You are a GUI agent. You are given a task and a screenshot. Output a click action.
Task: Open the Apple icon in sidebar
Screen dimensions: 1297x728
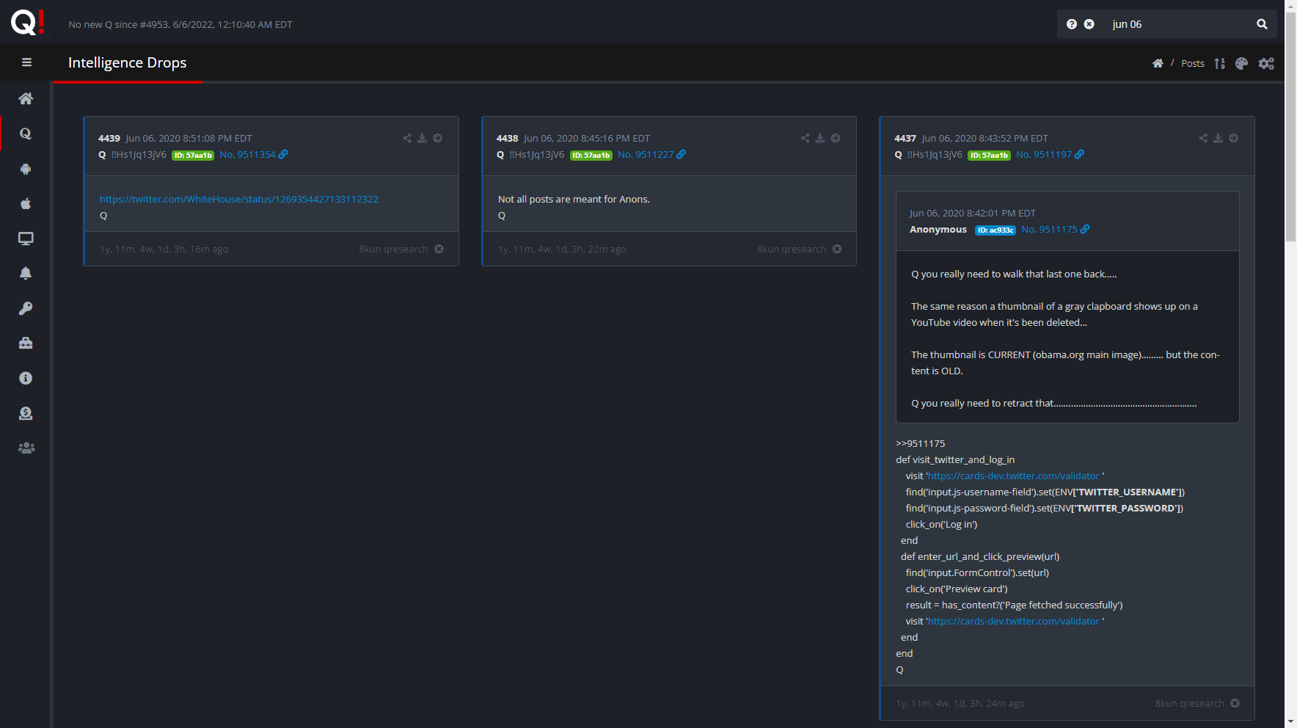(x=26, y=203)
